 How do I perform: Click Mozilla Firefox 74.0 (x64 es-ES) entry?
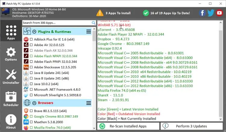click(x=122, y=91)
